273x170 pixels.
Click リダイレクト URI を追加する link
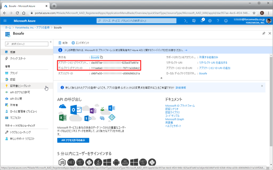coord(213,63)
